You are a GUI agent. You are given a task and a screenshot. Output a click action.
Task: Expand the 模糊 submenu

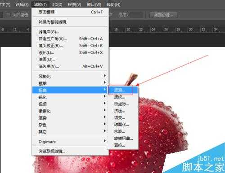[x=70, y=83]
